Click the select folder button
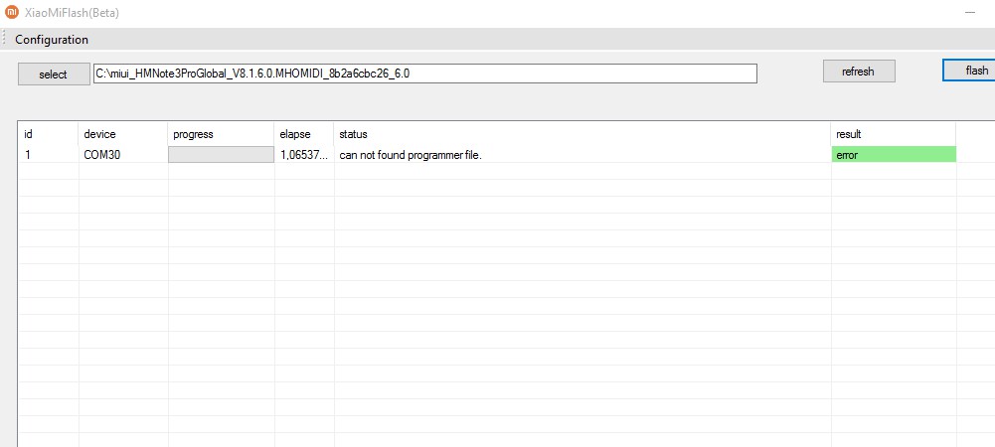The width and height of the screenshot is (995, 447). 53,74
